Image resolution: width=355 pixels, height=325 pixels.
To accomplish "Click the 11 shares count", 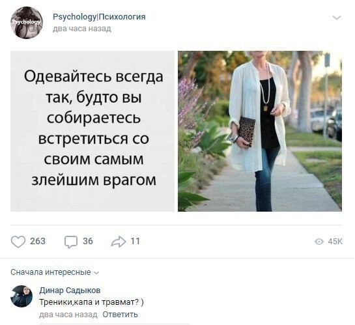I will [135, 241].
